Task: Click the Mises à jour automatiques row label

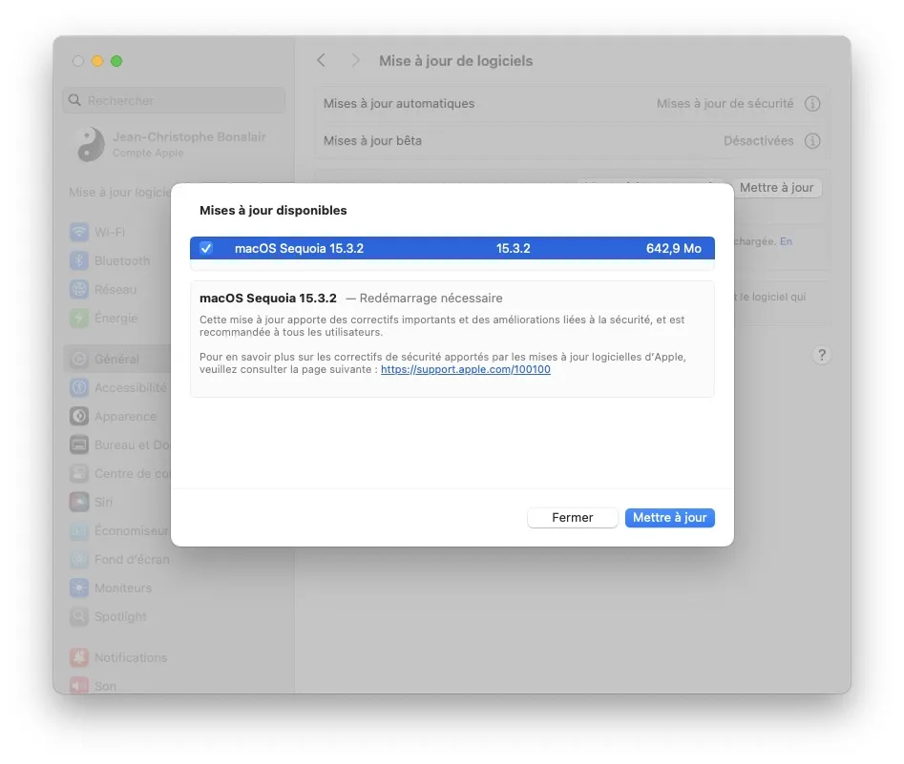Action: click(x=399, y=104)
